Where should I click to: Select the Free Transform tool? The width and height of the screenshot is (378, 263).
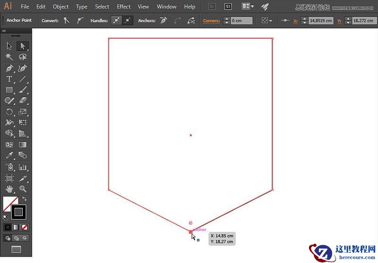pyautogui.click(x=23, y=123)
